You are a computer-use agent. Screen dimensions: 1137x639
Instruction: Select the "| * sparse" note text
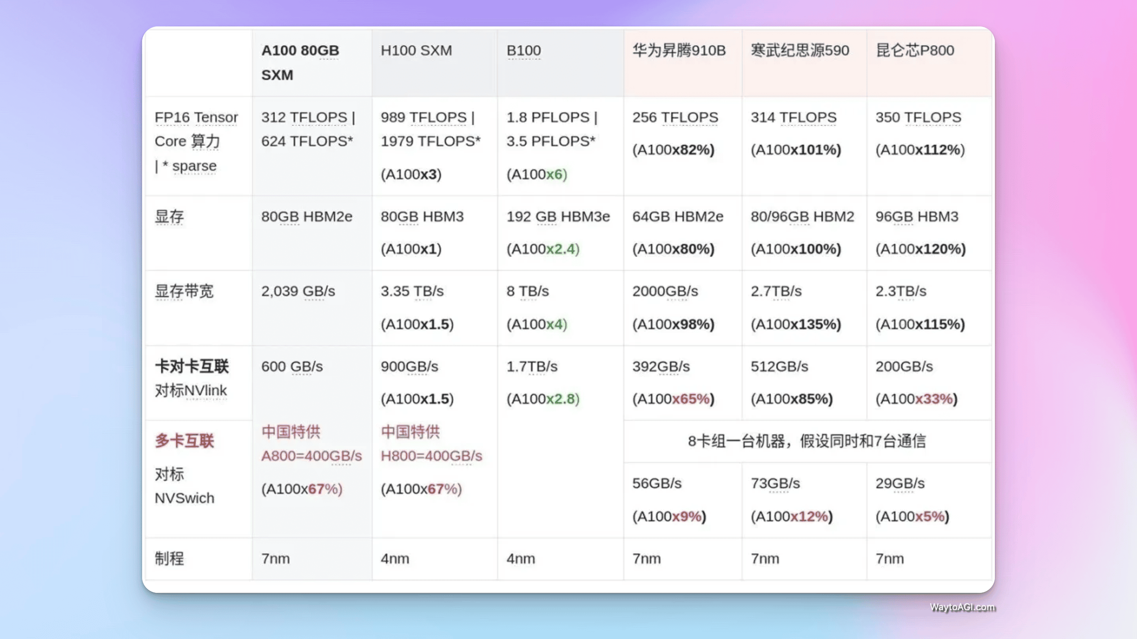coord(186,166)
